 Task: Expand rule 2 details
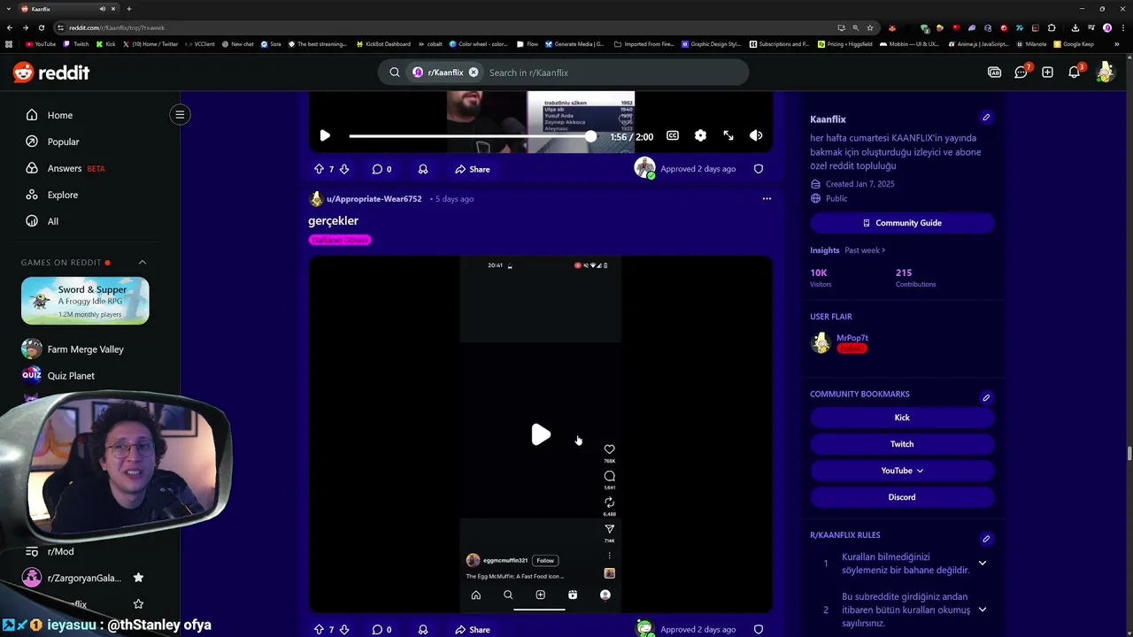pyautogui.click(x=982, y=610)
